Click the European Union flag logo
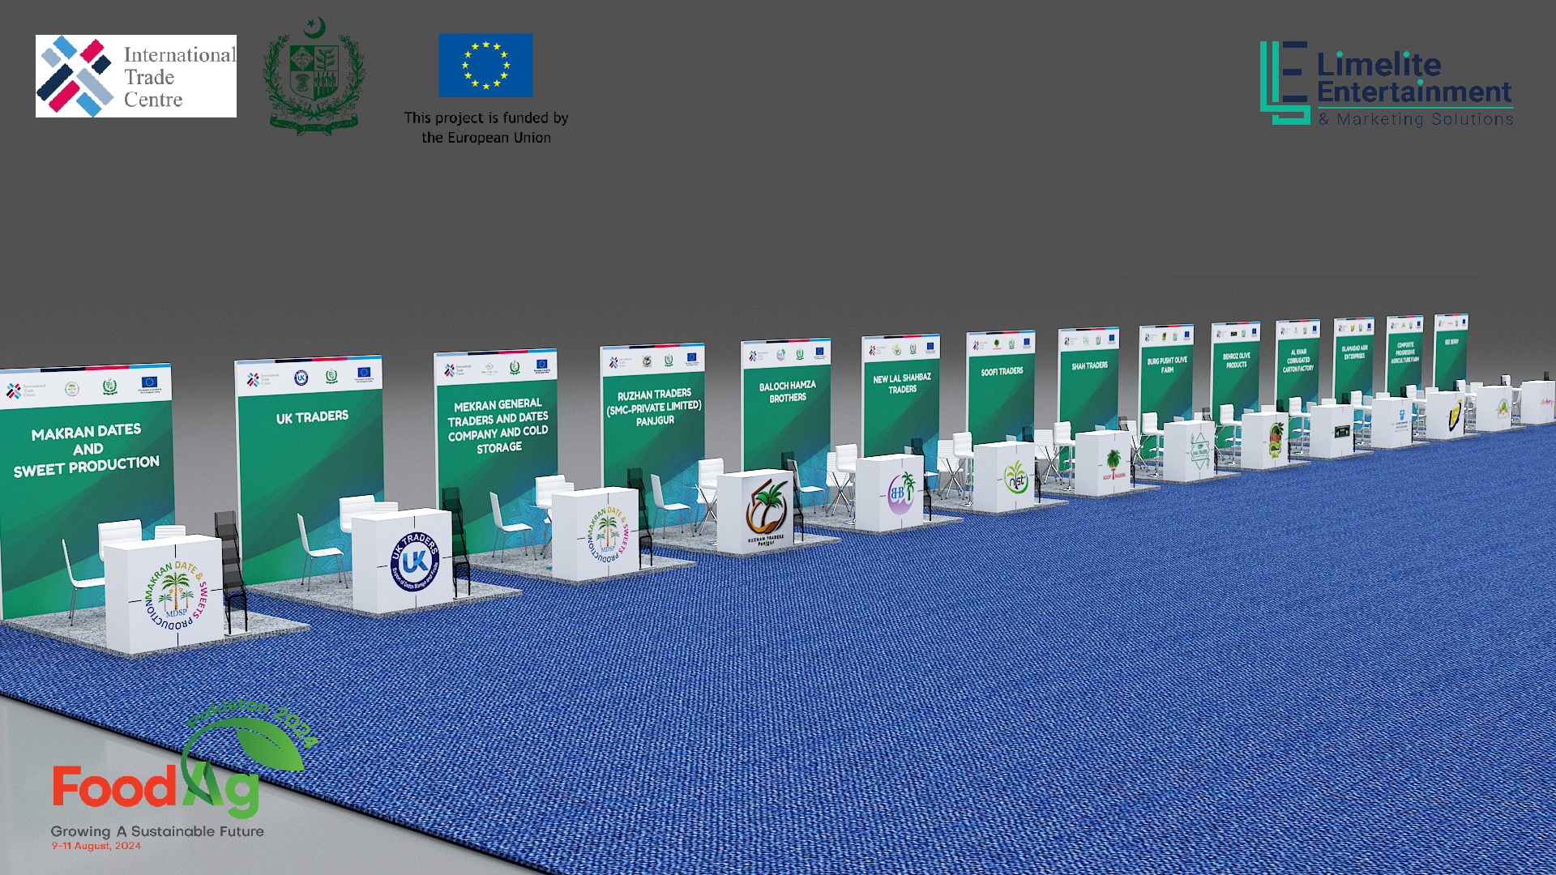 [485, 65]
